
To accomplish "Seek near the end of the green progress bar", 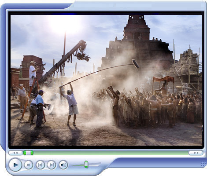I will pos(185,153).
